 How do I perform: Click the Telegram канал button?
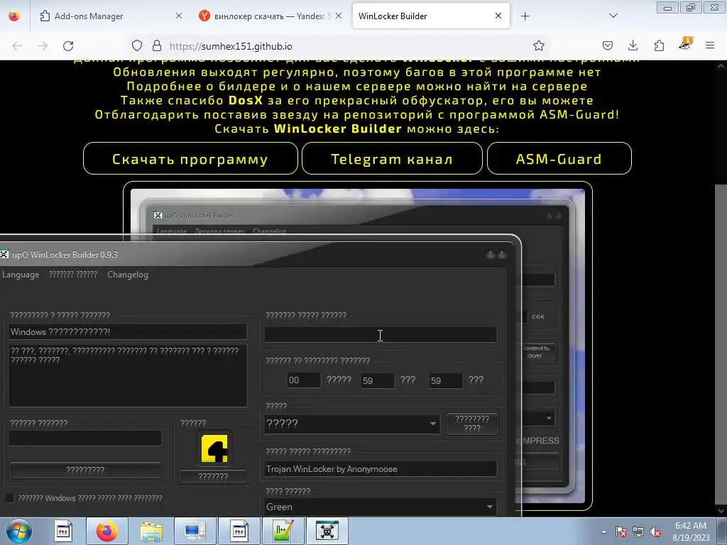pos(392,158)
